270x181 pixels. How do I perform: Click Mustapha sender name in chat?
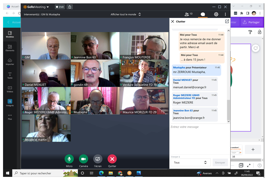coord(179,67)
